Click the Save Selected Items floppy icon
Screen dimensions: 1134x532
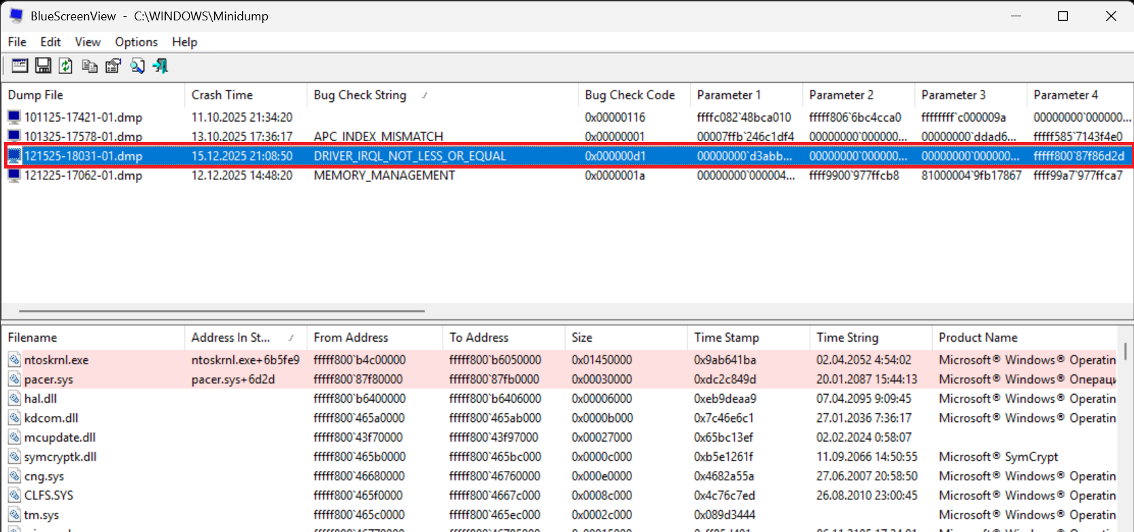click(x=43, y=66)
